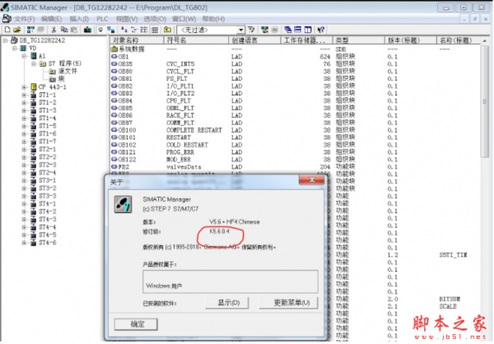Collapse the VD tree node
The width and height of the screenshot is (494, 344).
(15, 49)
